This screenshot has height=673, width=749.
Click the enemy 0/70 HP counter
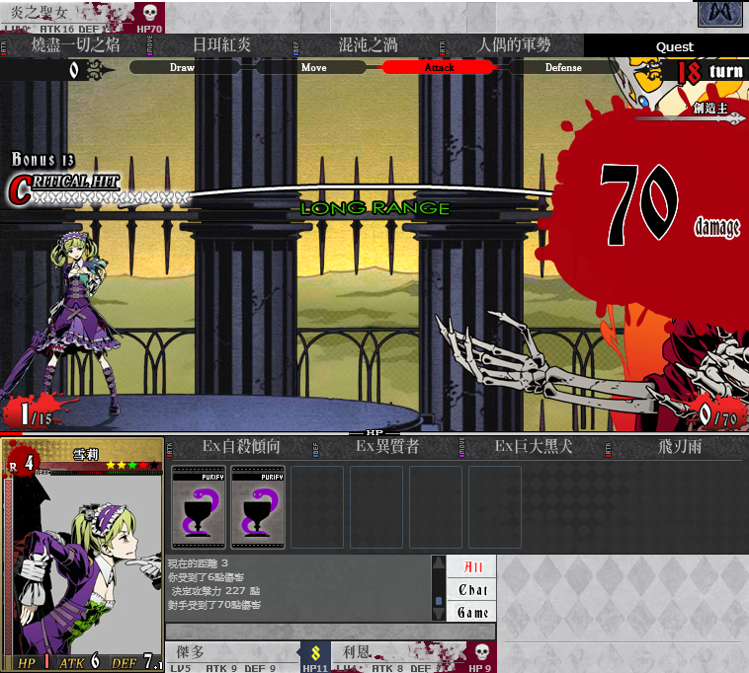coord(718,415)
